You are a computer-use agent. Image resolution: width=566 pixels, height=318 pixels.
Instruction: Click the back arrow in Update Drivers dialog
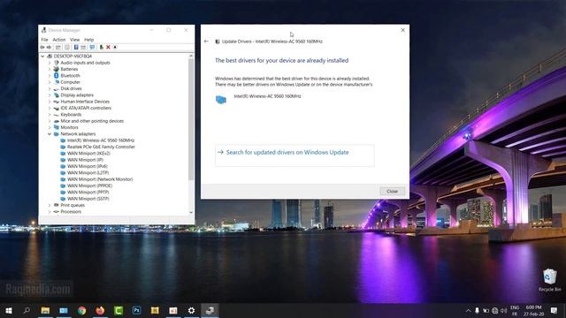pyautogui.click(x=206, y=42)
